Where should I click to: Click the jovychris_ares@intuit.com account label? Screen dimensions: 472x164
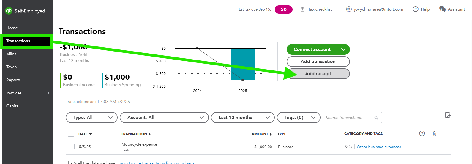tap(379, 9)
